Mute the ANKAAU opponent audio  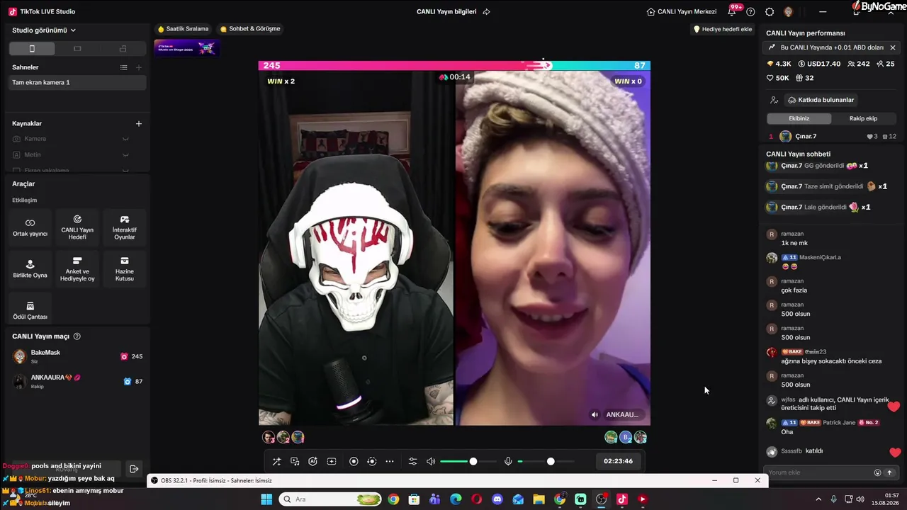595,414
